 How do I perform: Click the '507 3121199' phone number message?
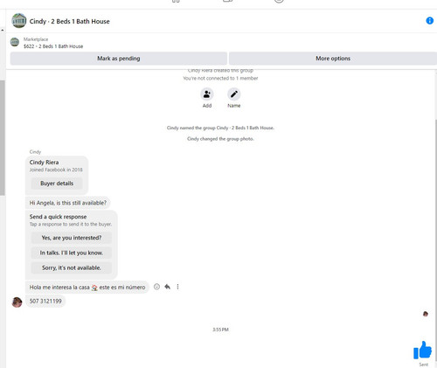[45, 301]
